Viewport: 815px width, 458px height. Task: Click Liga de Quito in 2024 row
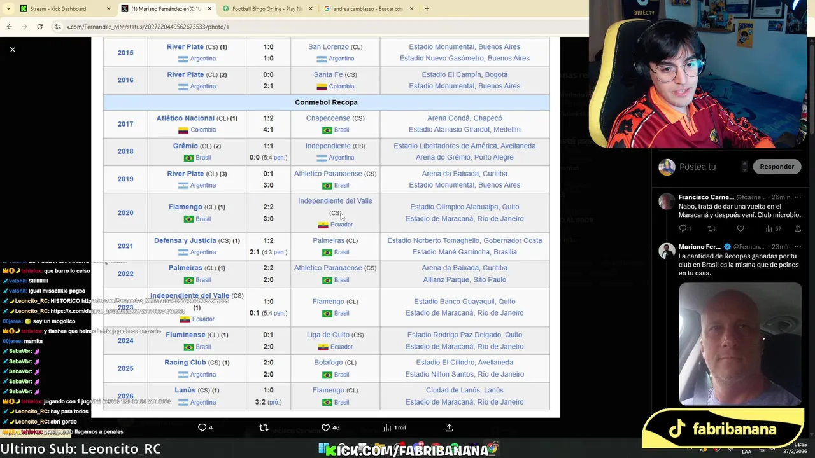pos(328,335)
